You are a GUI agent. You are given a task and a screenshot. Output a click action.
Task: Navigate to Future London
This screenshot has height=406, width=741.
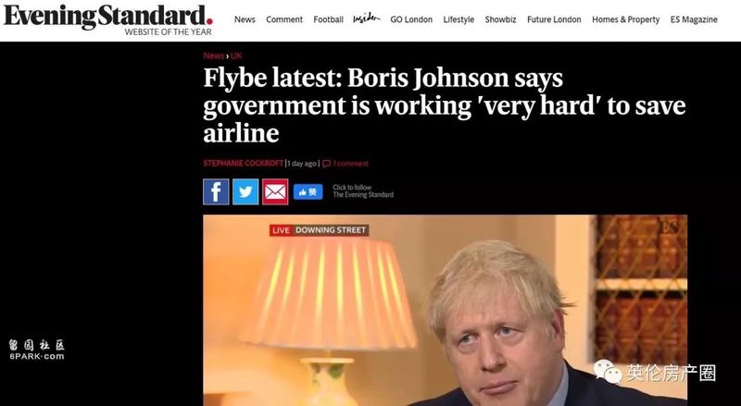coord(554,19)
